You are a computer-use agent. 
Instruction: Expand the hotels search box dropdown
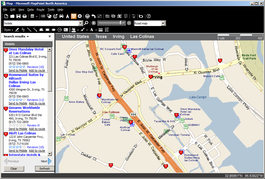pos(81,23)
